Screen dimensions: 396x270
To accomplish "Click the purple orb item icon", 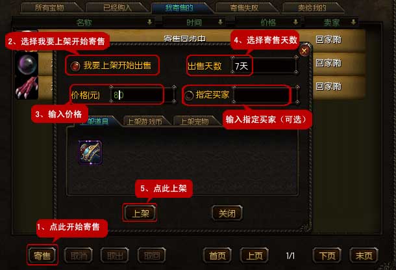I will click(27, 64).
